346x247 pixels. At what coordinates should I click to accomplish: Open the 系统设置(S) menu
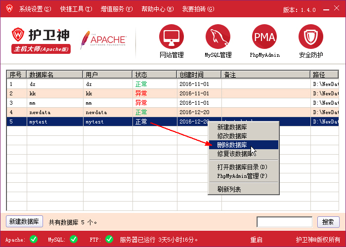(35, 9)
